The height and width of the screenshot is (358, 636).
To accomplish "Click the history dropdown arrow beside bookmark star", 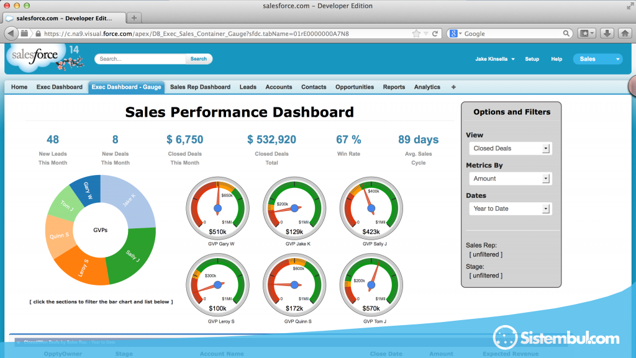I will click(x=425, y=34).
